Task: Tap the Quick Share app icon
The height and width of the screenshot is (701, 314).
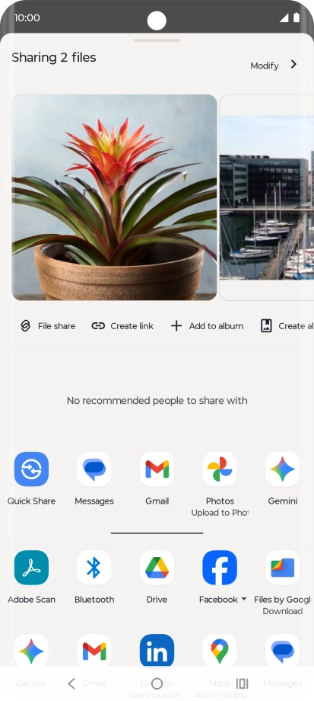Action: [x=31, y=469]
